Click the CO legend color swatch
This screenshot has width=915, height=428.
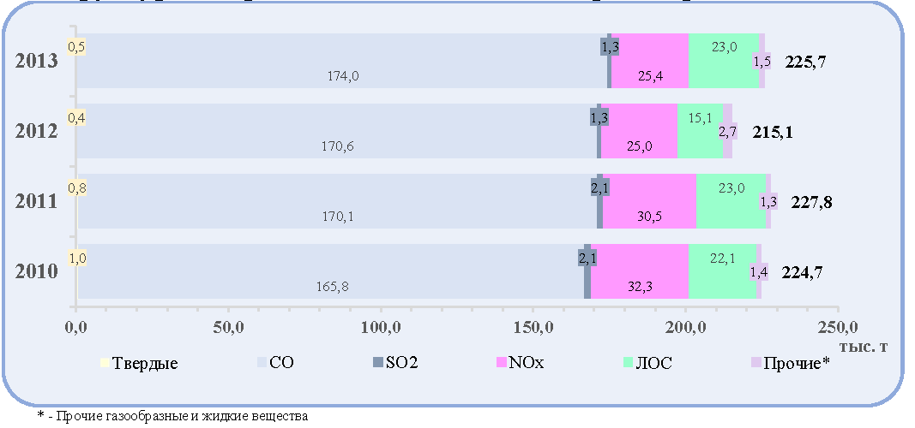pyautogui.click(x=262, y=363)
